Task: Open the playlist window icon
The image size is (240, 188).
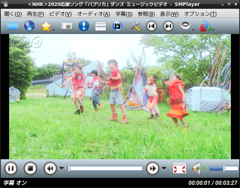Action: pos(101,26)
